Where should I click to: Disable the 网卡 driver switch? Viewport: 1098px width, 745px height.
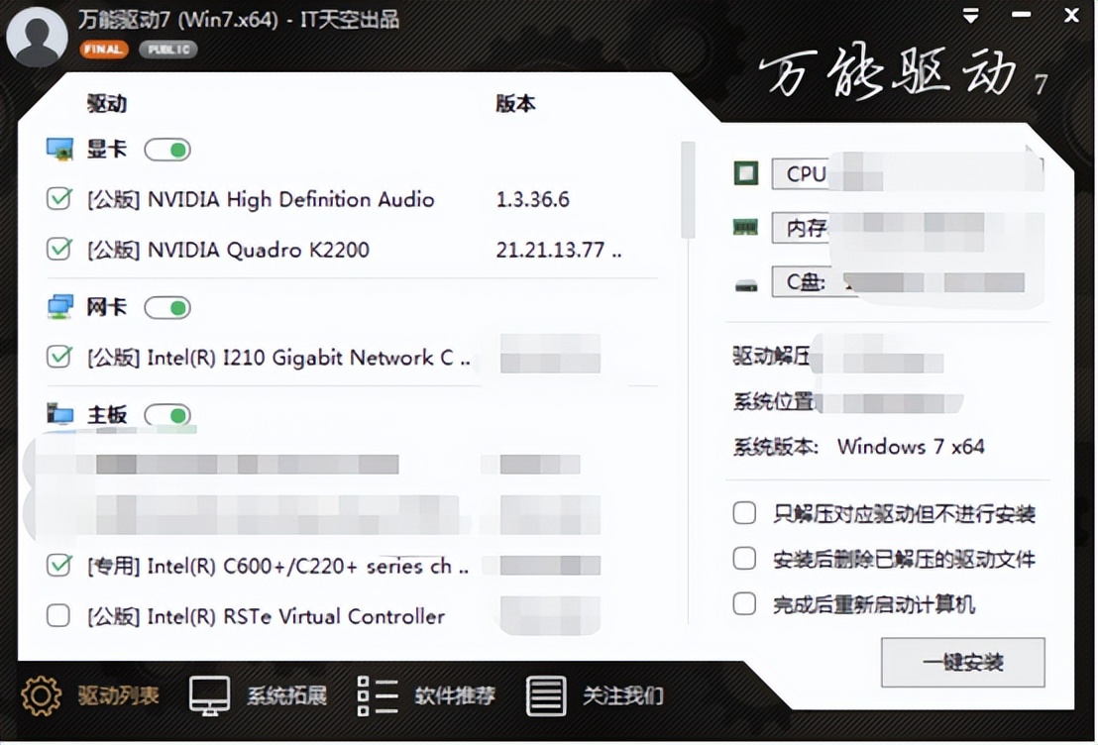coord(167,307)
